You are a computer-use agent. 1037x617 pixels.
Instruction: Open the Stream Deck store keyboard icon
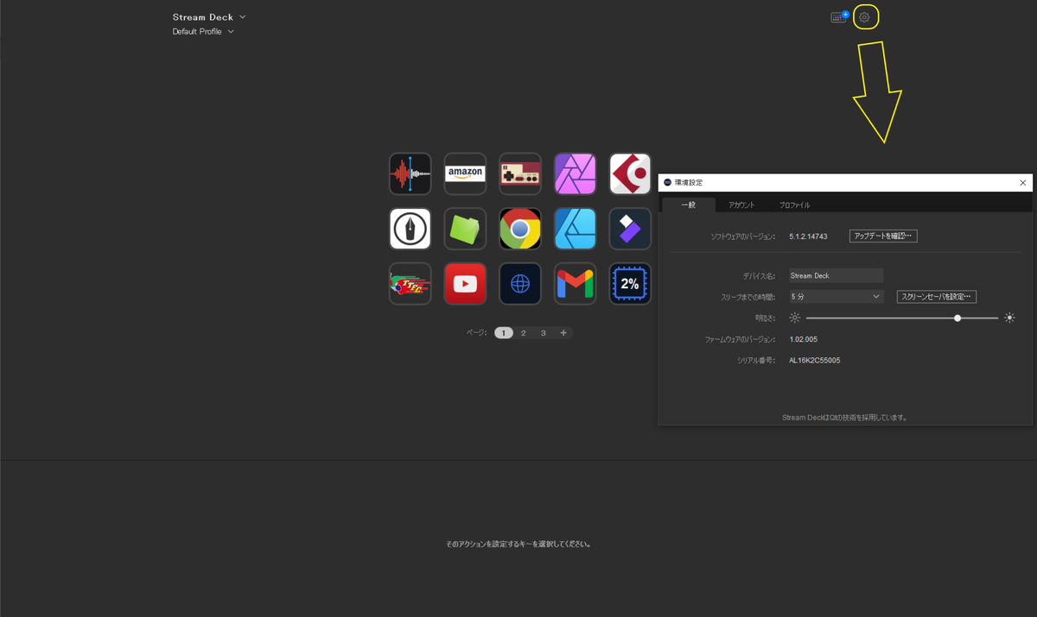[x=839, y=17]
